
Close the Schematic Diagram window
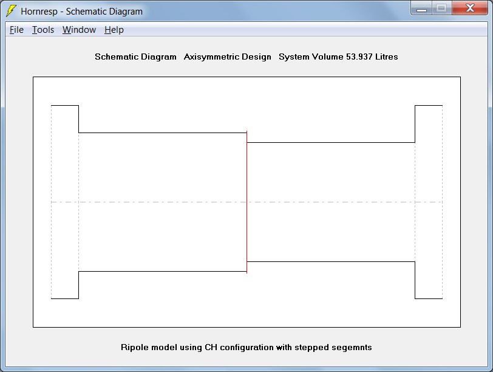470,8
